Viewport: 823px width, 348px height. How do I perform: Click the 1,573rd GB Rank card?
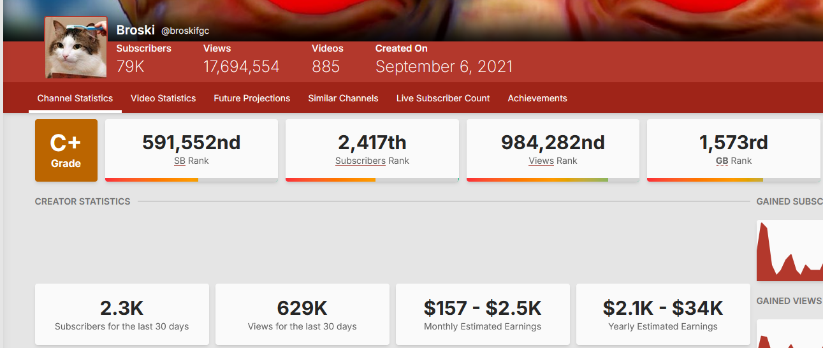(733, 150)
